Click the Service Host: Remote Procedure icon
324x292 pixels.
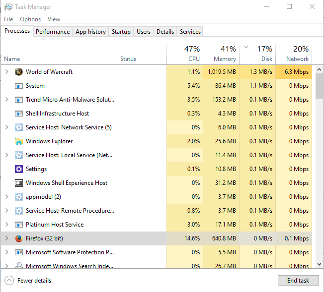[x=19, y=211]
